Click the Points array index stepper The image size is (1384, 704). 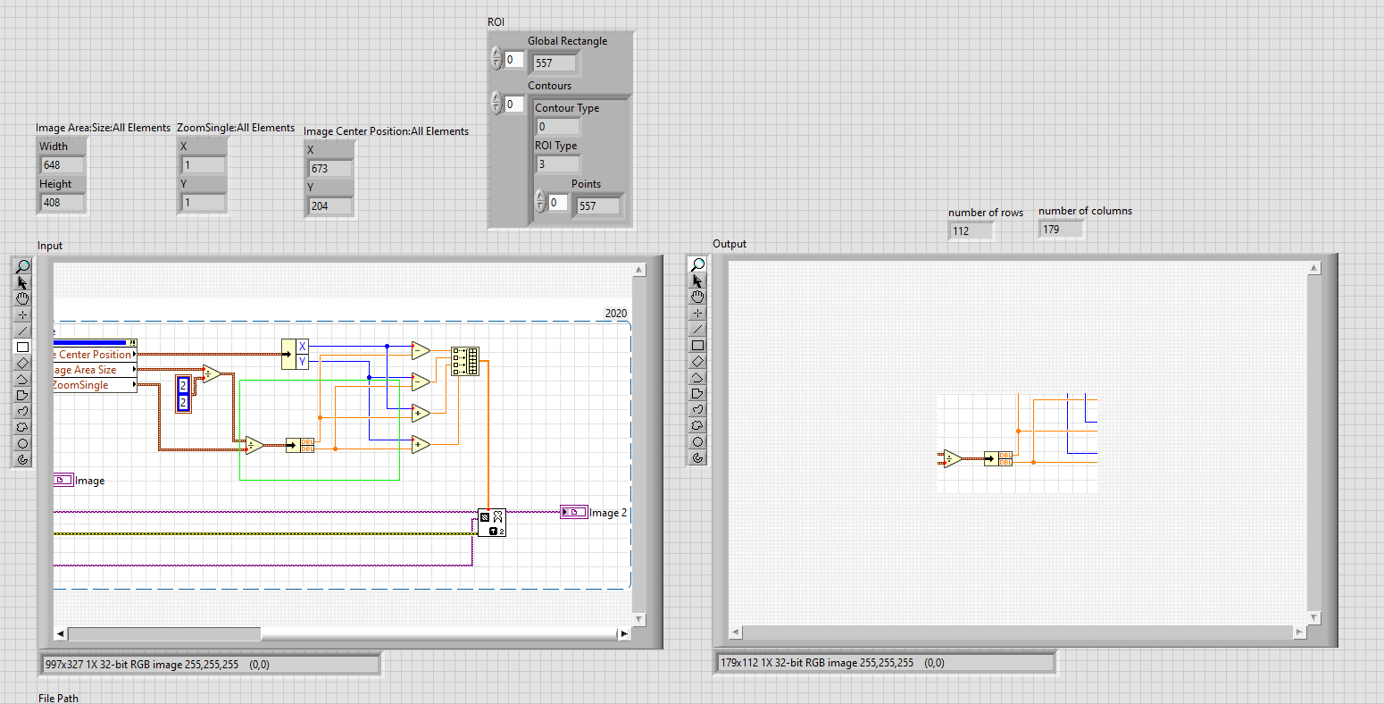[540, 202]
